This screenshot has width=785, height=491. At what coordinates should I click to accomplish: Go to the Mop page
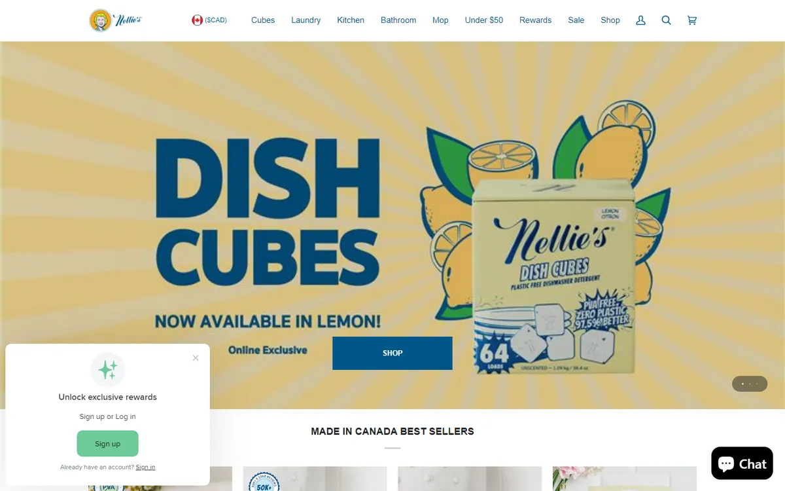440,20
